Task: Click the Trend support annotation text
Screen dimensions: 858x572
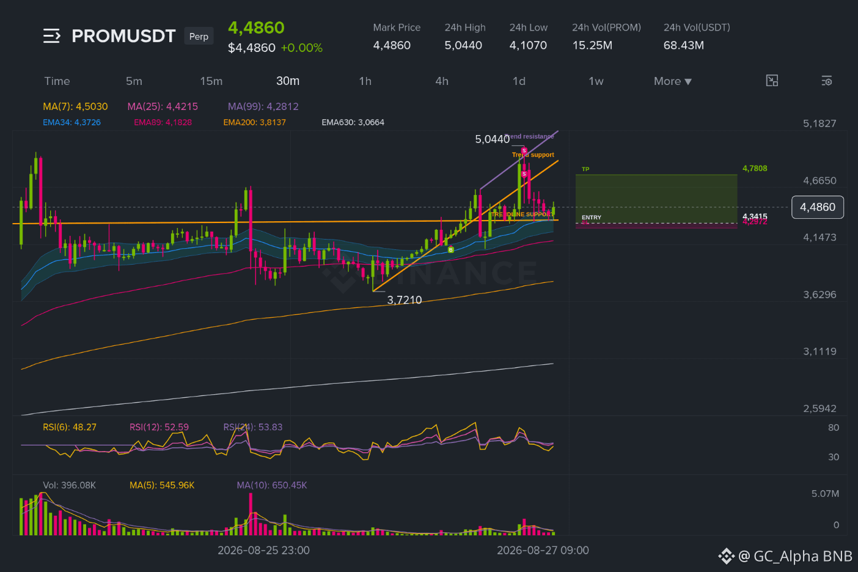Action: [x=533, y=155]
